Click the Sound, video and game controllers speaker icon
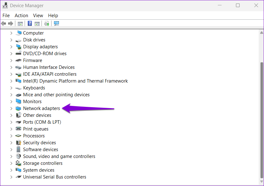264x186 pixels. point(18,156)
